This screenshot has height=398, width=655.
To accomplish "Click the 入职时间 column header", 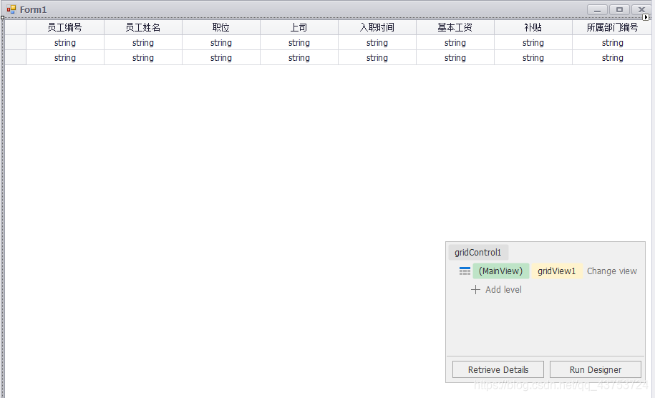I will [x=377, y=28].
